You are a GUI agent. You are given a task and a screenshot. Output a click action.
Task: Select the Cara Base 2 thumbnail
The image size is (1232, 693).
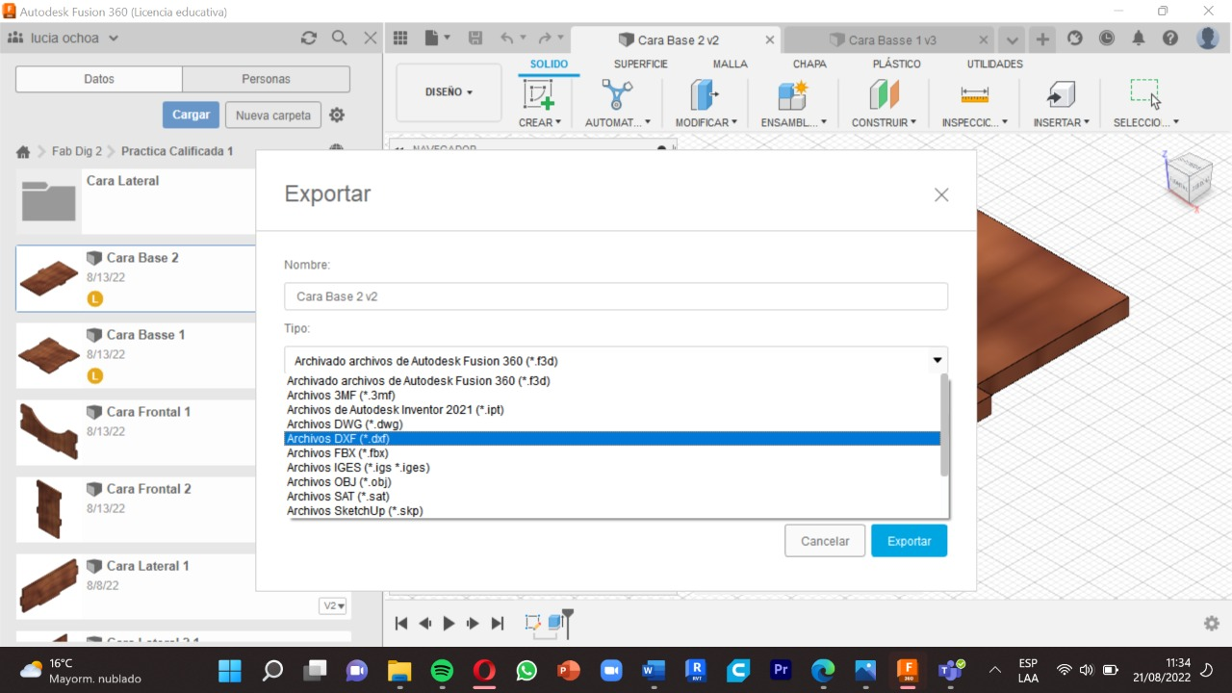pyautogui.click(x=49, y=279)
